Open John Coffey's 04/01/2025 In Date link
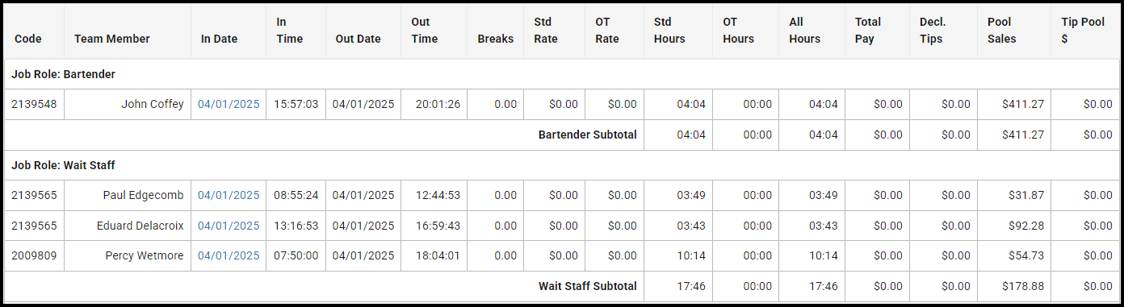The height and width of the screenshot is (307, 1124). 229,104
